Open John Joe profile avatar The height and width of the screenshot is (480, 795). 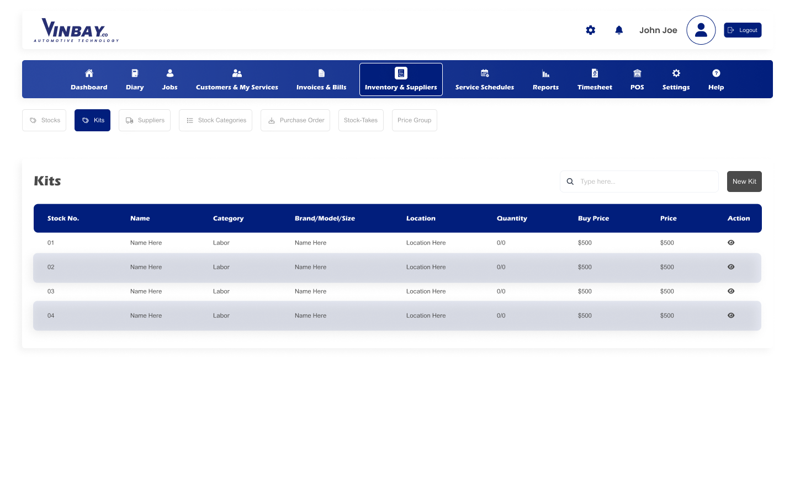[x=701, y=30]
